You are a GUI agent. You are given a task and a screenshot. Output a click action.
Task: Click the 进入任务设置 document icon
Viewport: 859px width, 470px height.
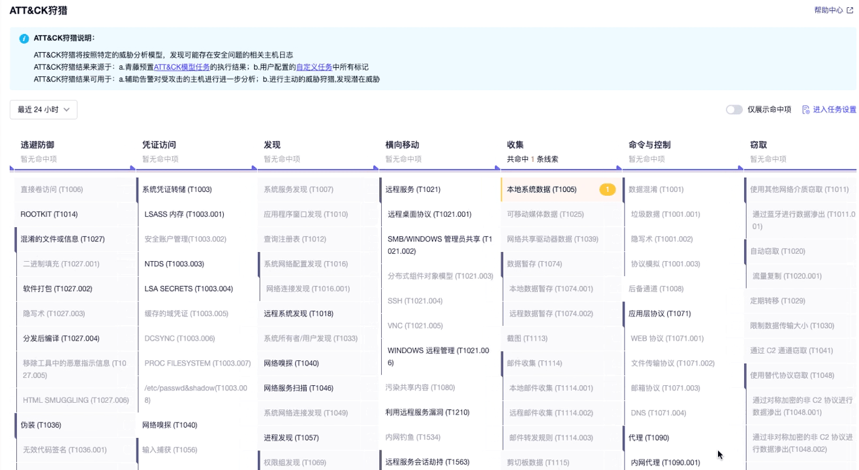(x=806, y=110)
